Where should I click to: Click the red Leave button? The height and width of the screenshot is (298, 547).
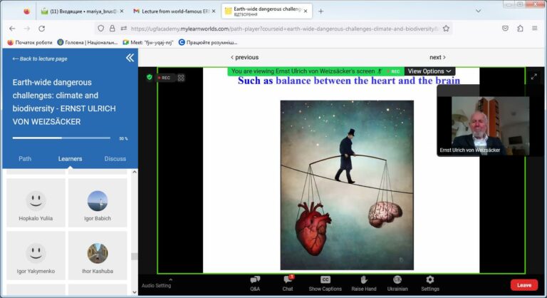coord(524,285)
